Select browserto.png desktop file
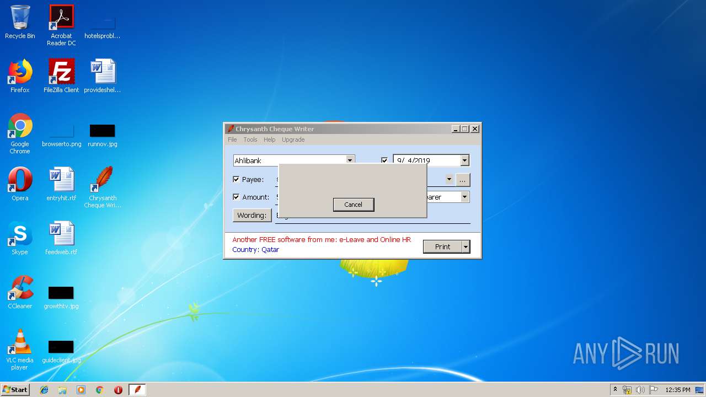The width and height of the screenshot is (706, 397). [x=61, y=136]
